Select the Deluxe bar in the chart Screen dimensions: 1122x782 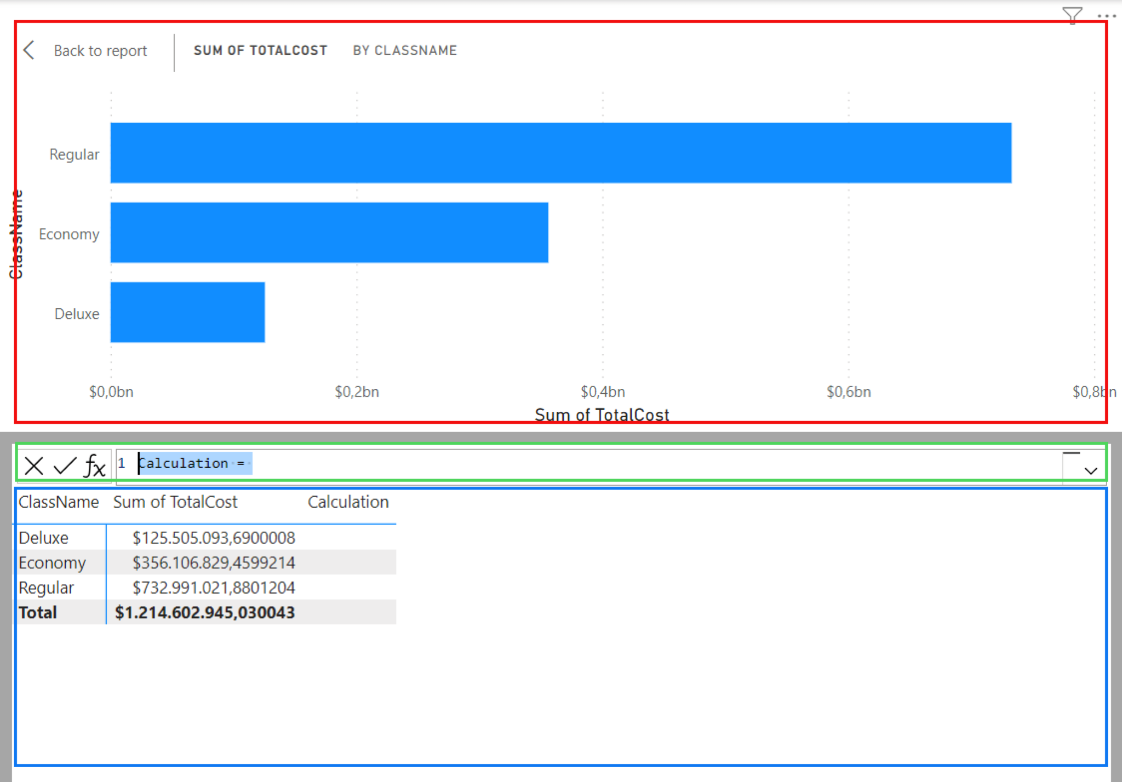[x=186, y=313]
